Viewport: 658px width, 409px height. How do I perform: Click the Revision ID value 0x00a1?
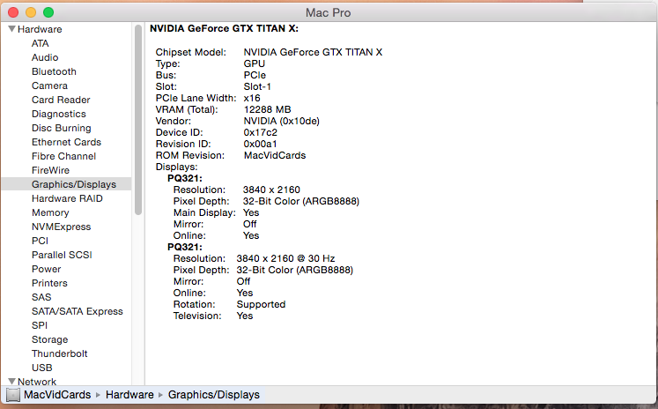tap(260, 144)
